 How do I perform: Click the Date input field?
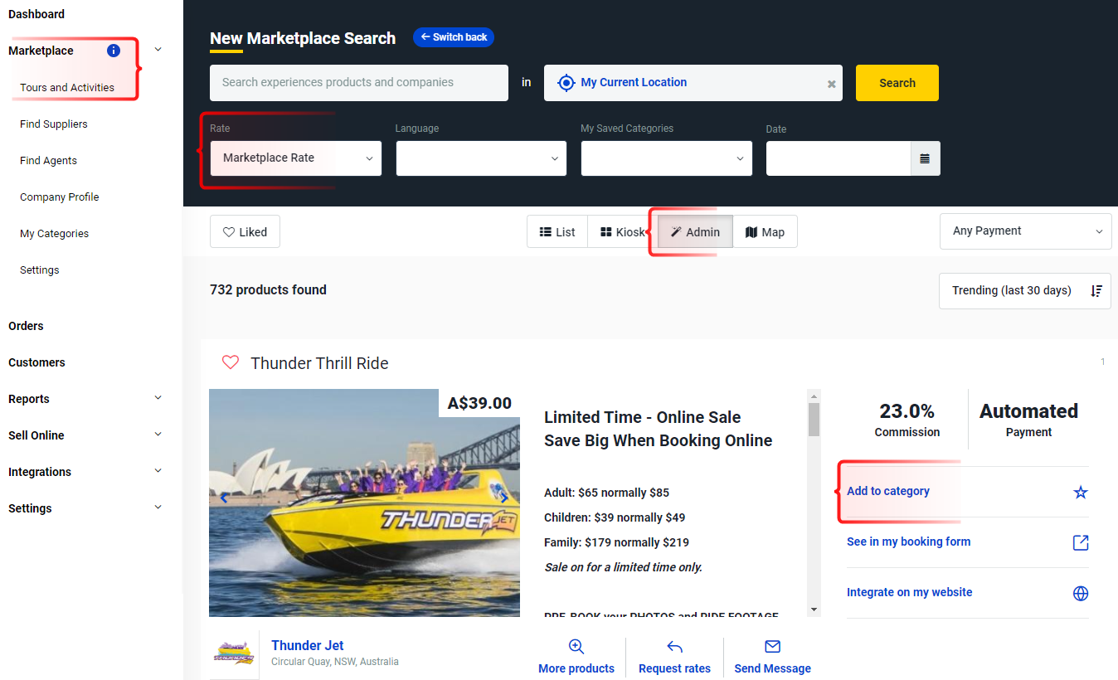(838, 158)
